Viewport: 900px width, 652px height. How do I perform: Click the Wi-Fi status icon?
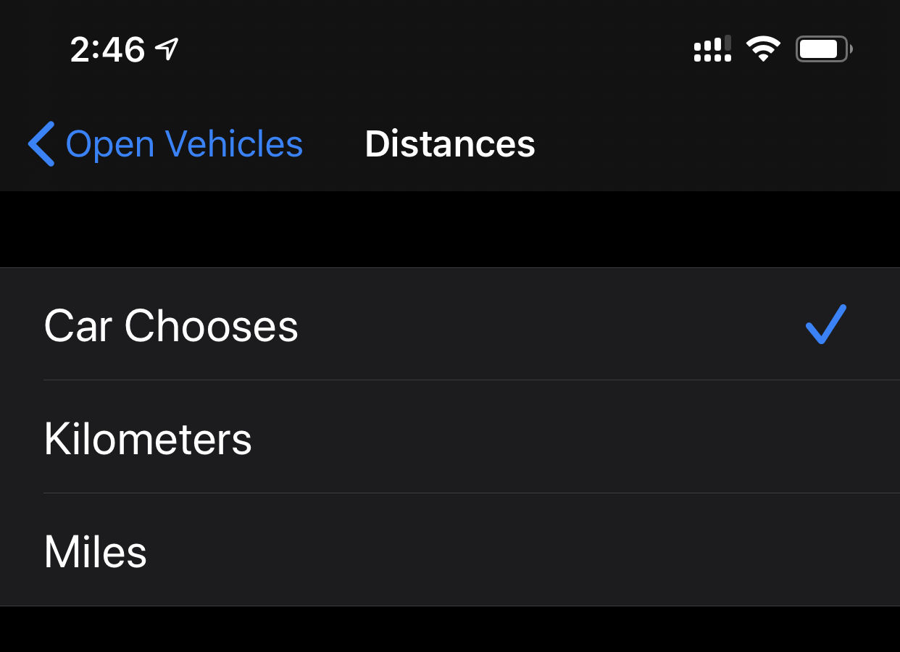[x=763, y=49]
